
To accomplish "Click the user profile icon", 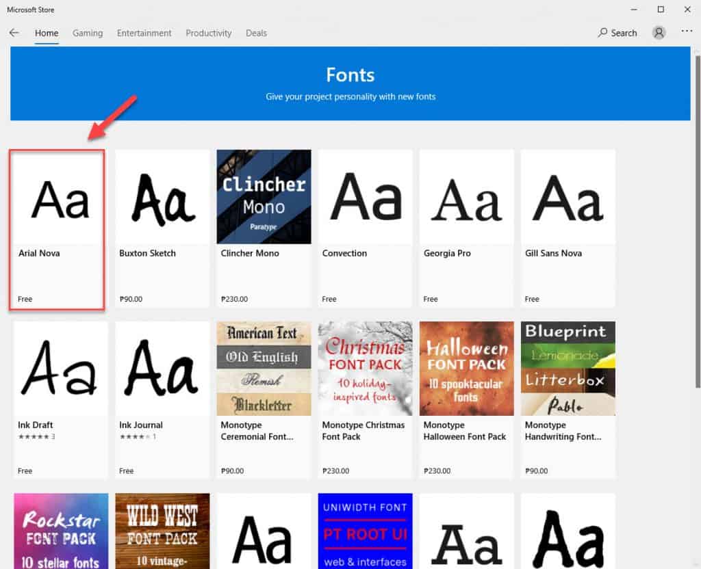I will coord(658,32).
